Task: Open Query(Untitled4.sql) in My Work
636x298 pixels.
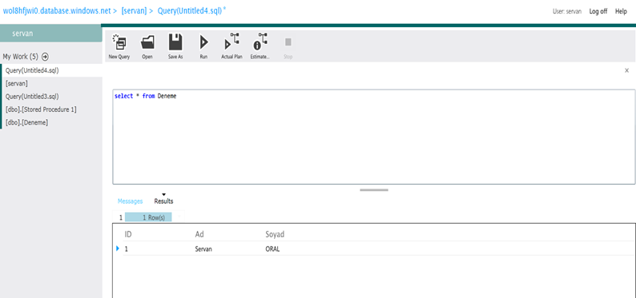Action: tap(51, 70)
